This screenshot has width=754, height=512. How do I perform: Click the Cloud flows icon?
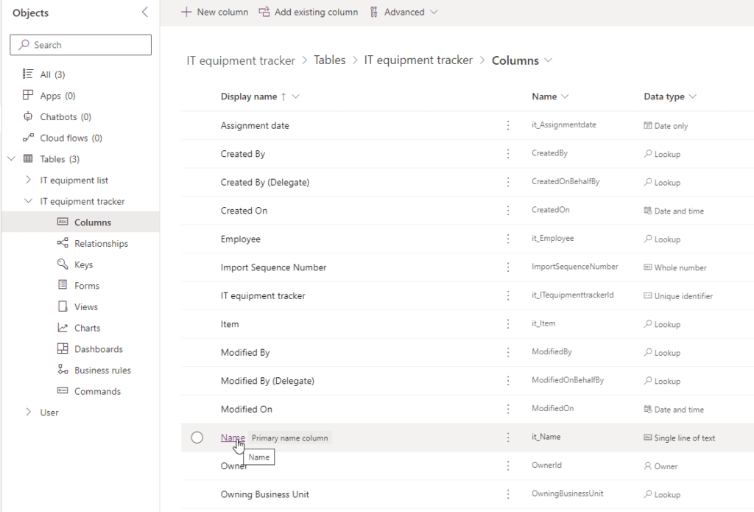[28, 138]
